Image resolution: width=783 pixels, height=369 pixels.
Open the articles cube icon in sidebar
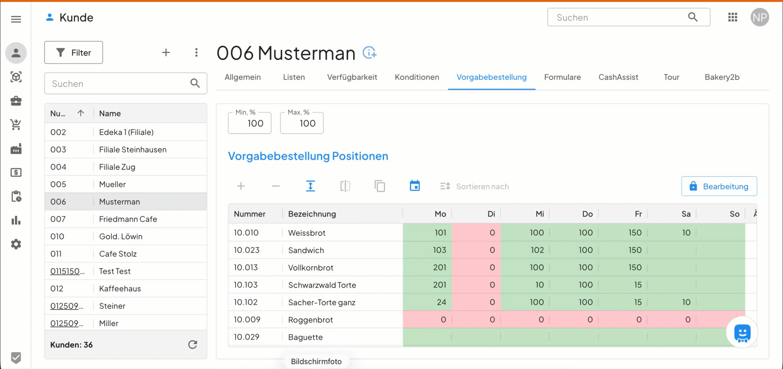coord(16,77)
